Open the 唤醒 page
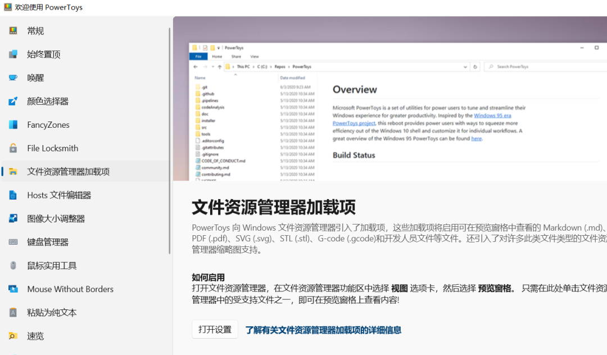The image size is (607, 355). point(85,78)
